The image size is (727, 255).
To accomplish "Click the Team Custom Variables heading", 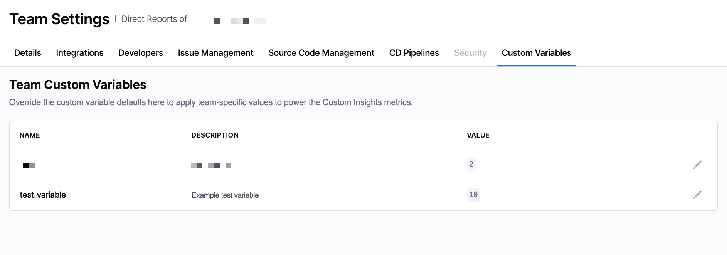I will [x=78, y=85].
